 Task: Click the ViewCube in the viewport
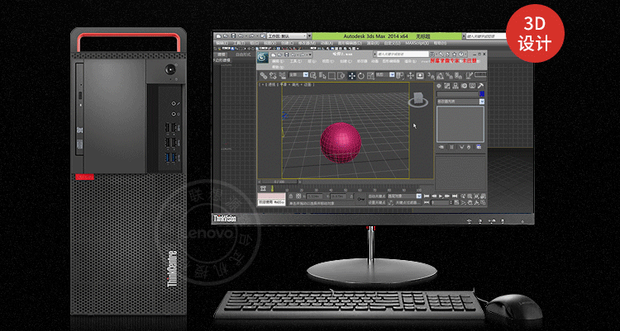click(x=419, y=99)
